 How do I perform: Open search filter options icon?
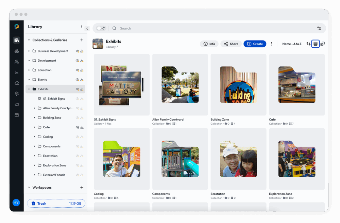(319, 28)
